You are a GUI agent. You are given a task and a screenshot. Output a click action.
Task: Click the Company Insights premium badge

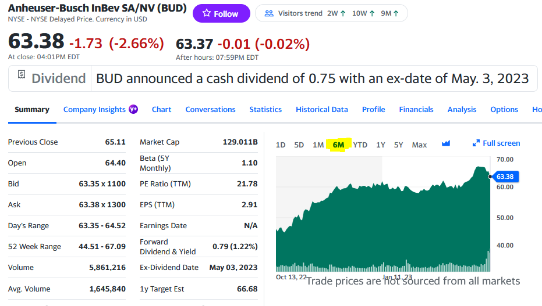(133, 109)
